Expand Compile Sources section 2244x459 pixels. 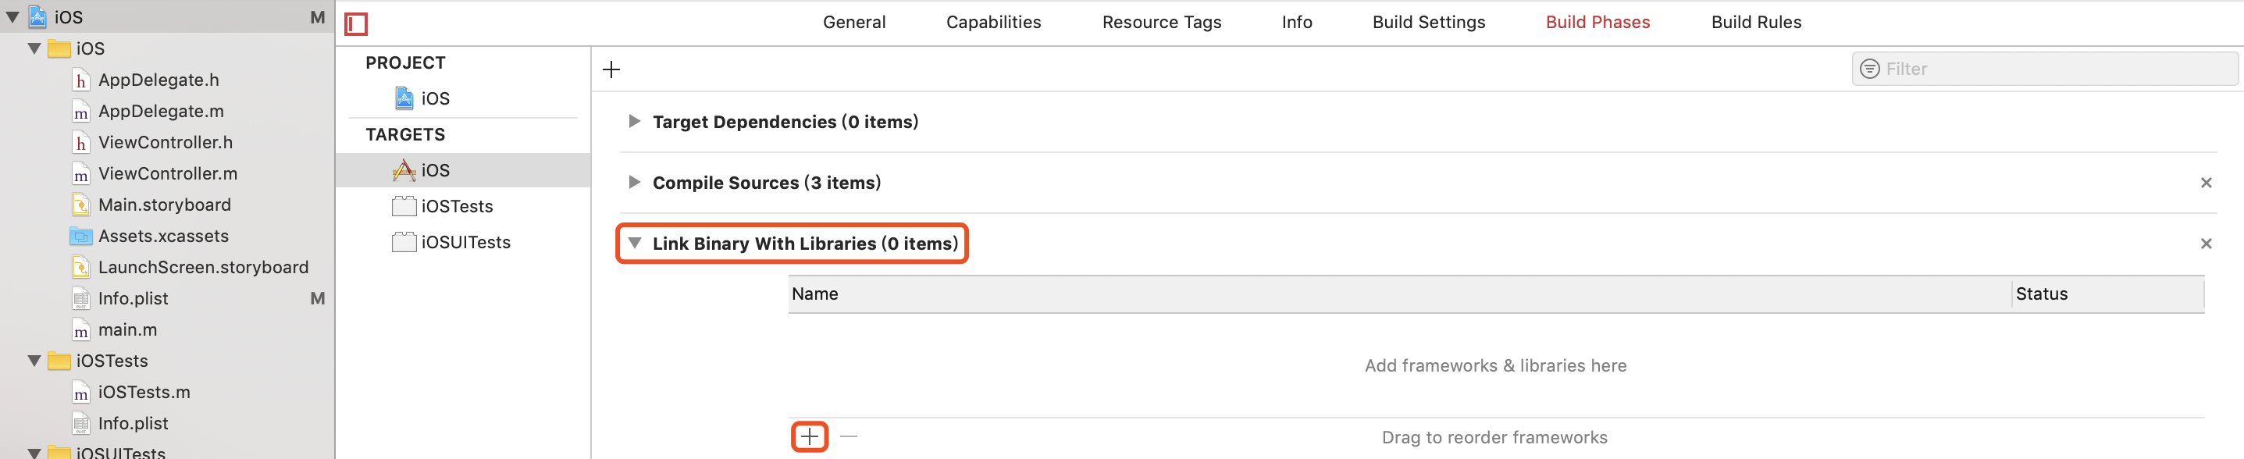pyautogui.click(x=634, y=183)
